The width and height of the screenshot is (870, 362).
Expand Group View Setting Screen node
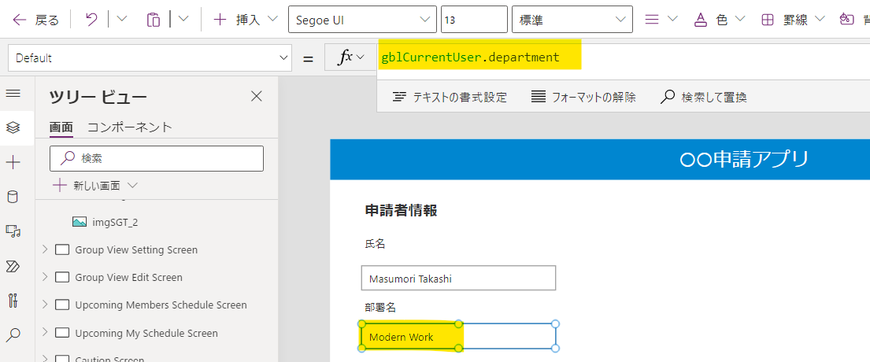(x=45, y=249)
